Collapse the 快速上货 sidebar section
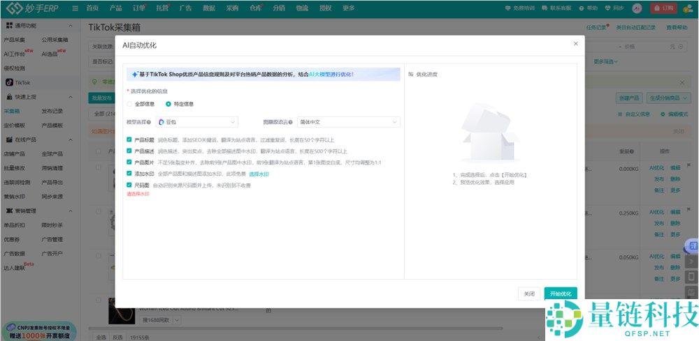Image resolution: width=699 pixels, height=341 pixels. [x=71, y=96]
